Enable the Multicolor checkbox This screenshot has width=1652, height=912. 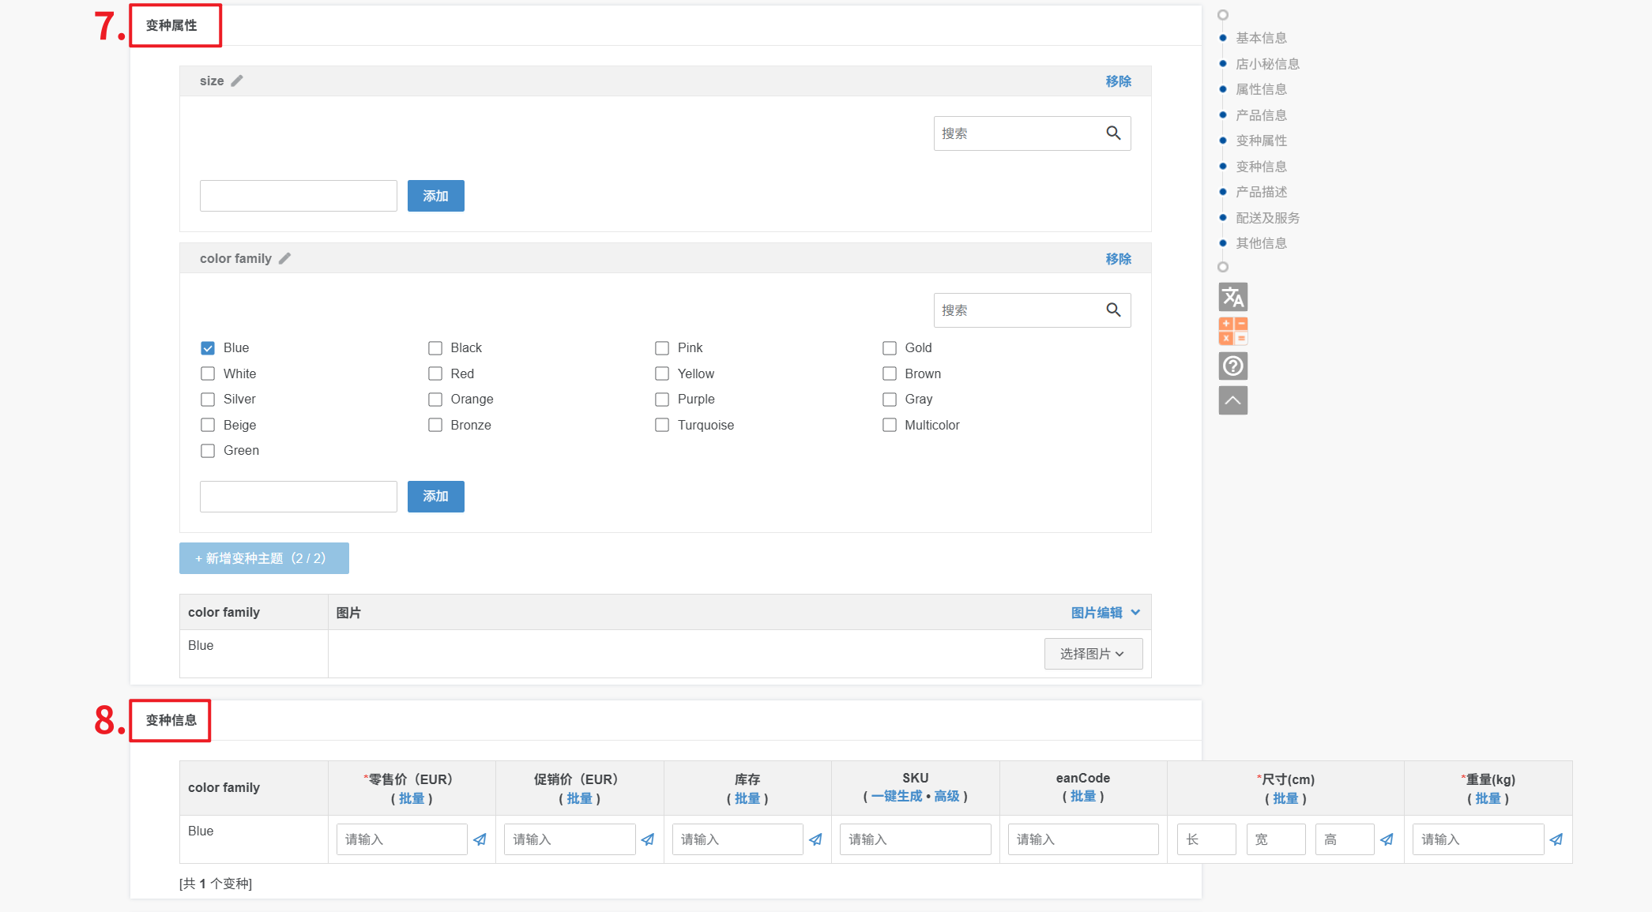890,425
